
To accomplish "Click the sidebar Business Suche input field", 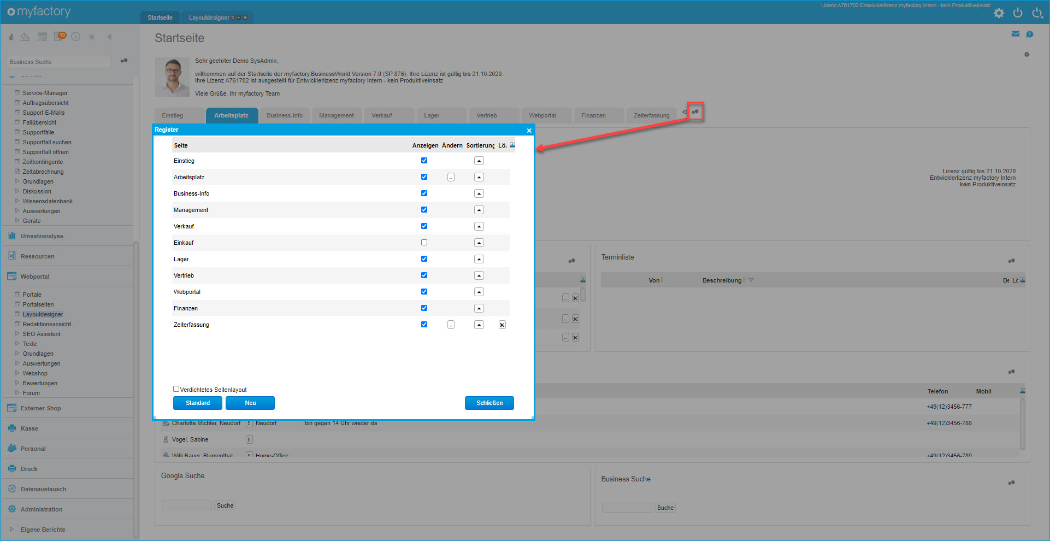I will click(59, 62).
